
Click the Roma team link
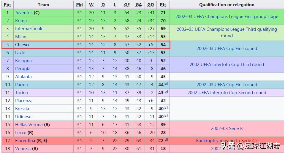point(21,21)
